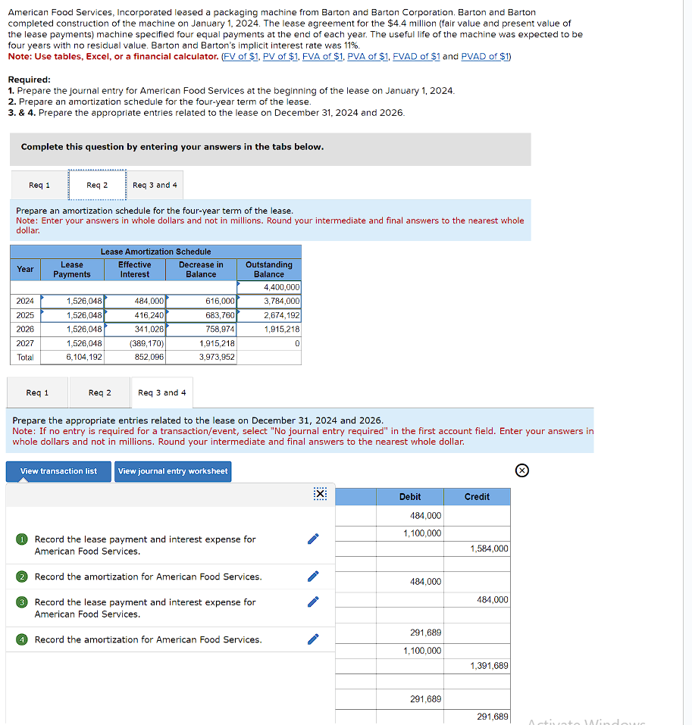Edit entry 3 for lease payment and interest
Screen dimensions: 692x725
point(312,601)
